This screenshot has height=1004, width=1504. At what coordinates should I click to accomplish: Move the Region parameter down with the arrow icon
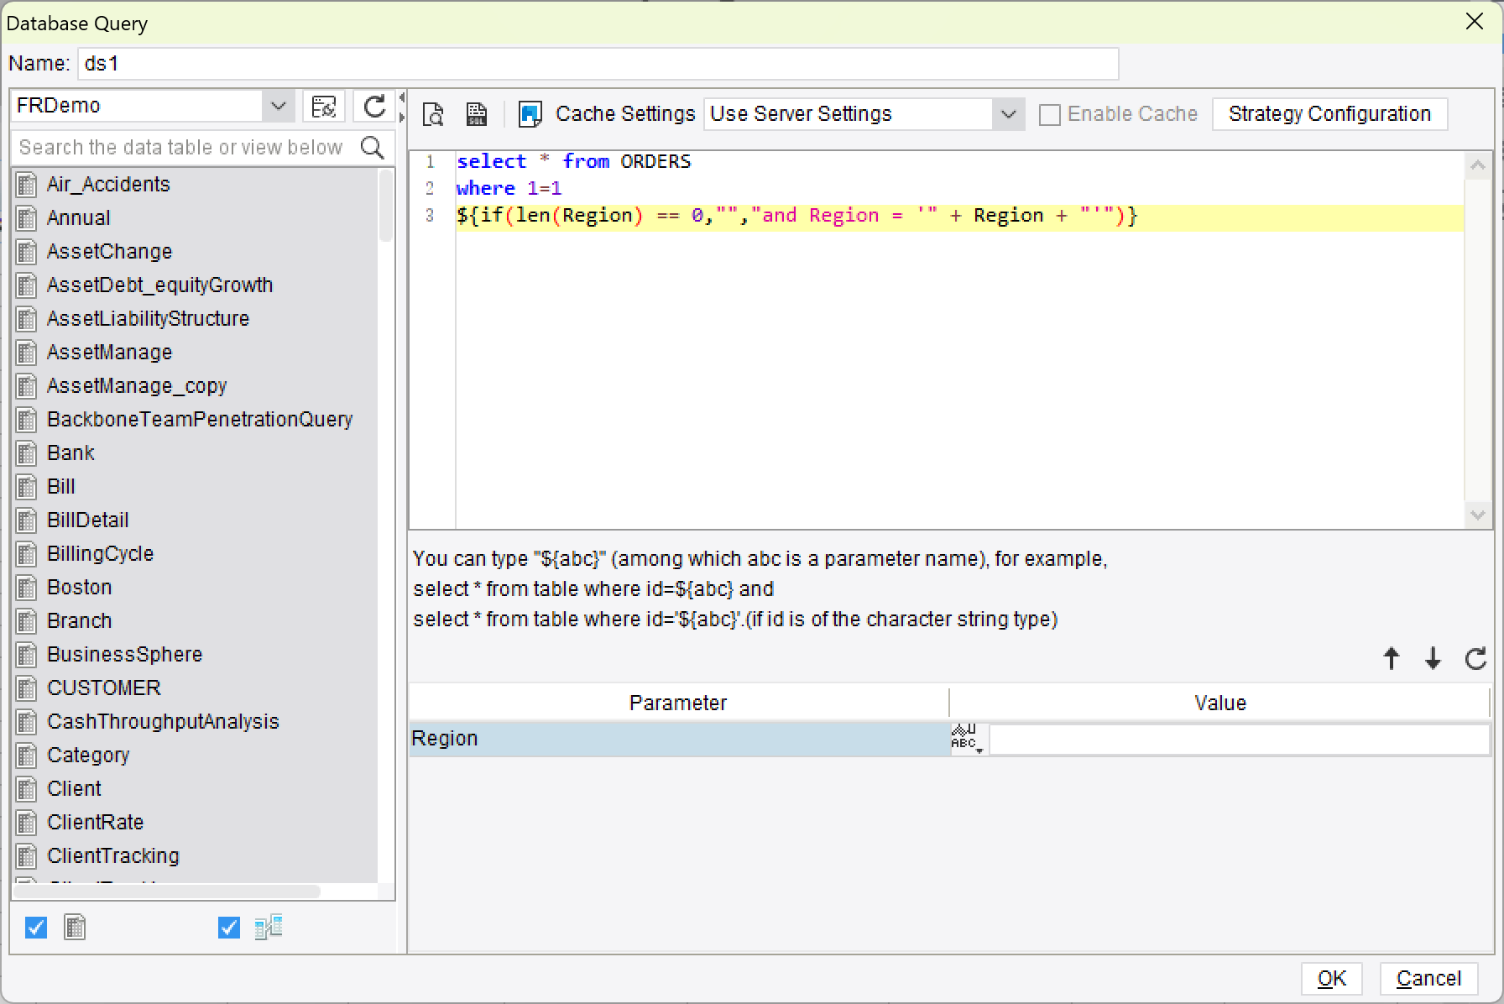point(1433,658)
